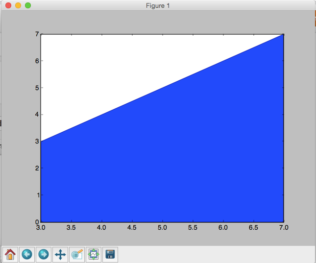Click y-axis tick label 3
This screenshot has height=263, width=316.
37,141
